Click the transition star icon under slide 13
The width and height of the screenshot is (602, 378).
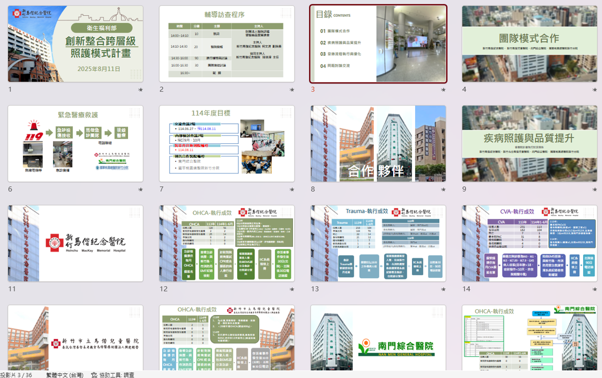tap(443, 289)
